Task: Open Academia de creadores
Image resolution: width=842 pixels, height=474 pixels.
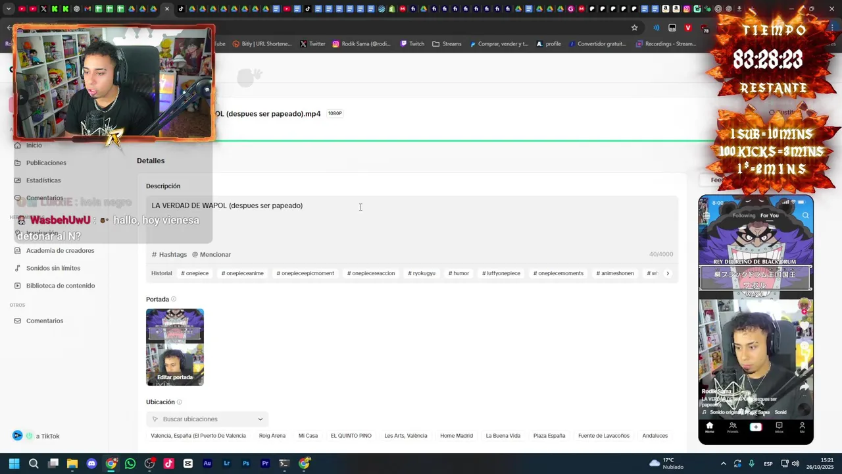Action: 60,251
